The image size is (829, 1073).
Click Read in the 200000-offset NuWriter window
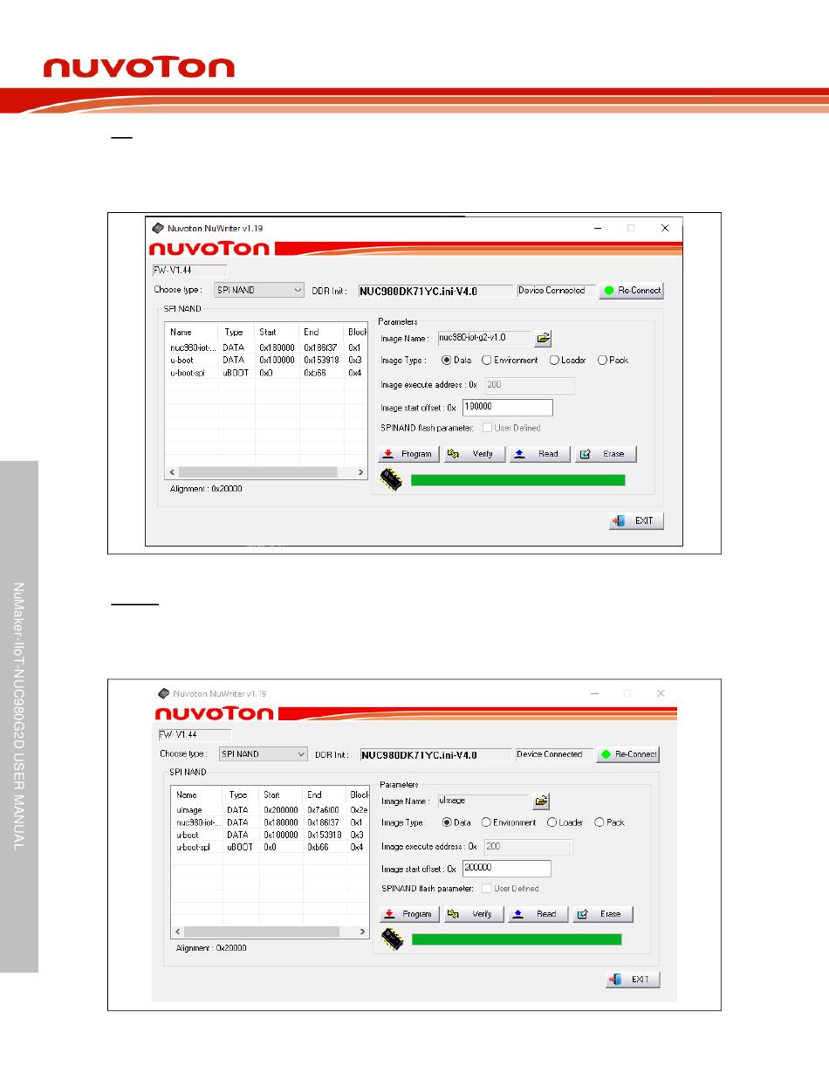(538, 914)
